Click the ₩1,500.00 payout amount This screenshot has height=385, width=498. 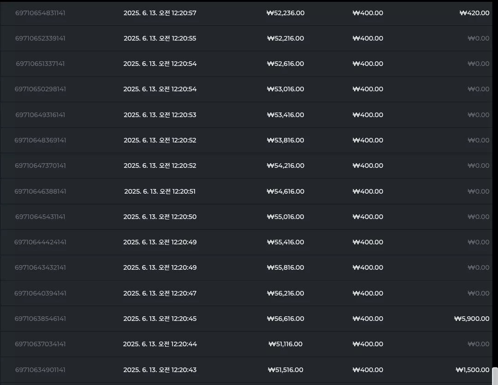click(x=473, y=370)
